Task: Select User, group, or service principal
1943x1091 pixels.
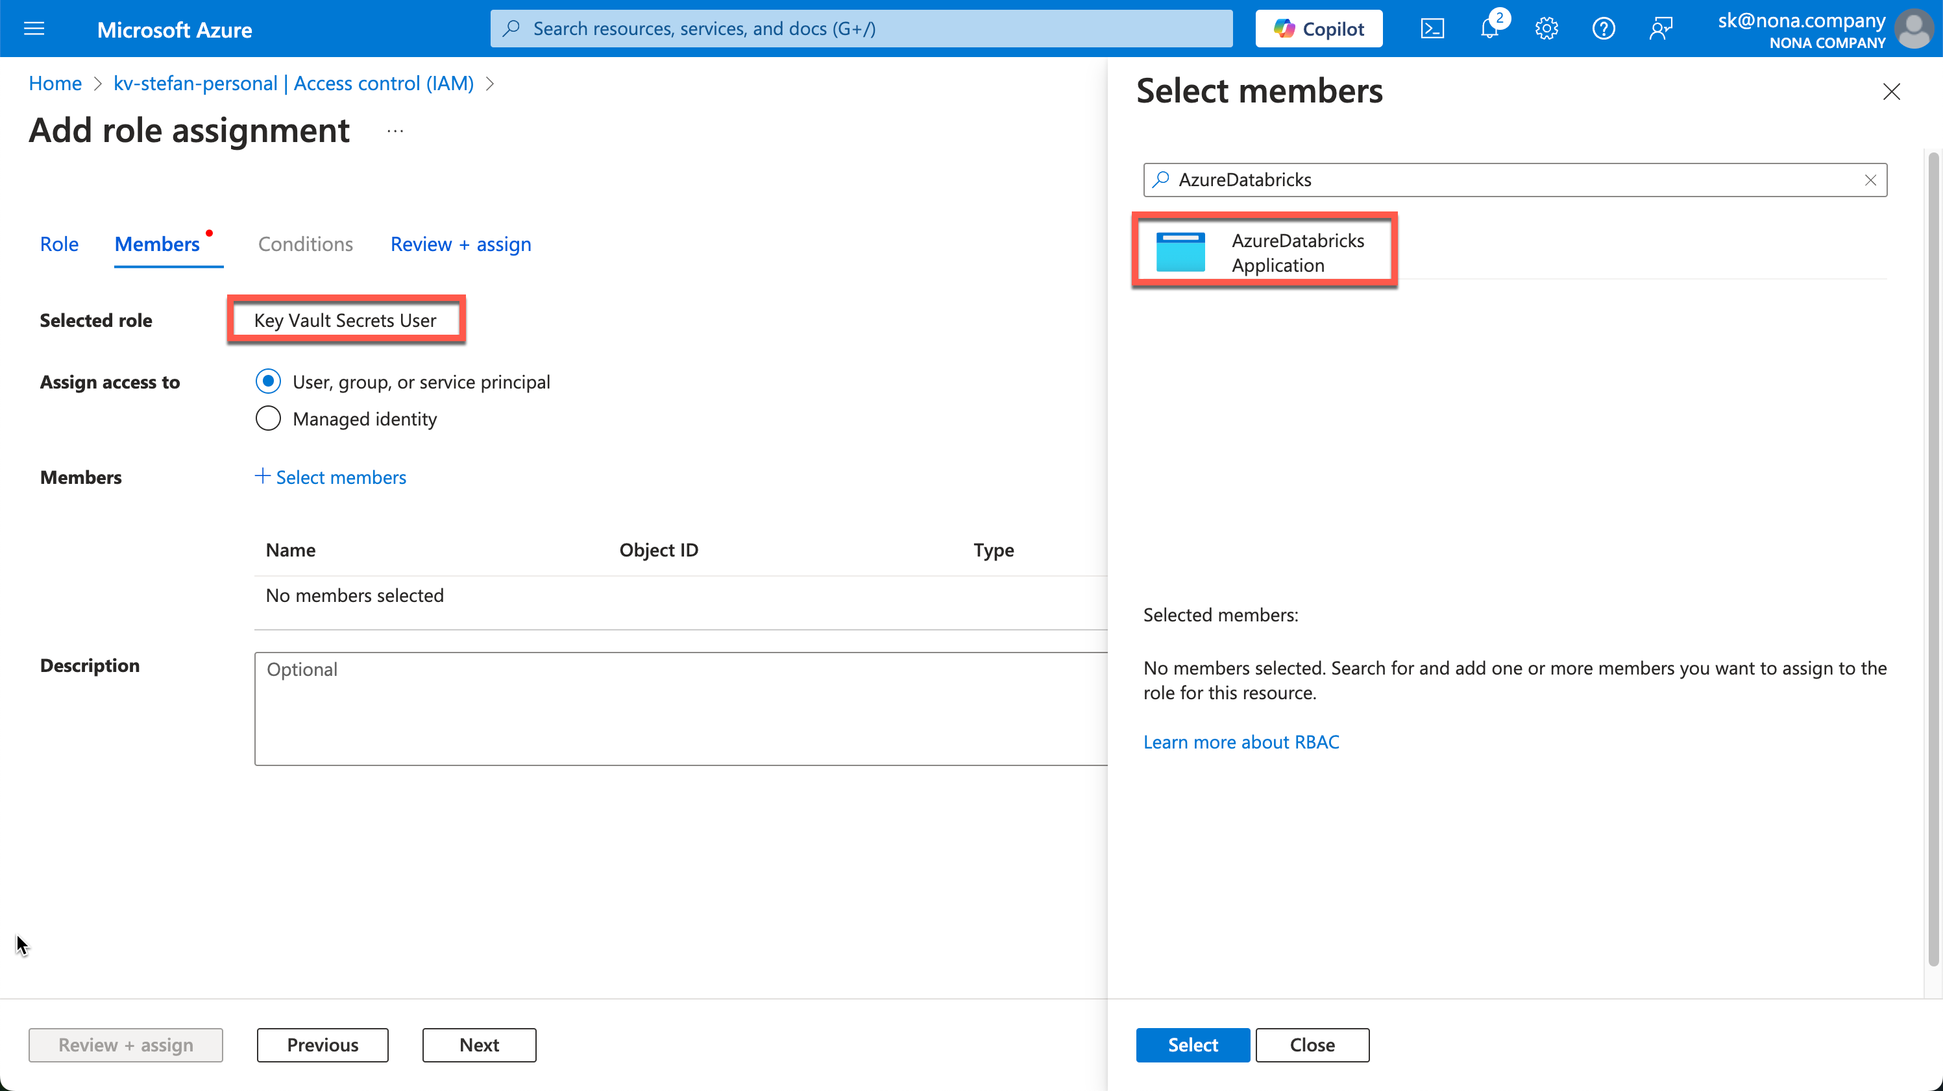Action: (268, 381)
